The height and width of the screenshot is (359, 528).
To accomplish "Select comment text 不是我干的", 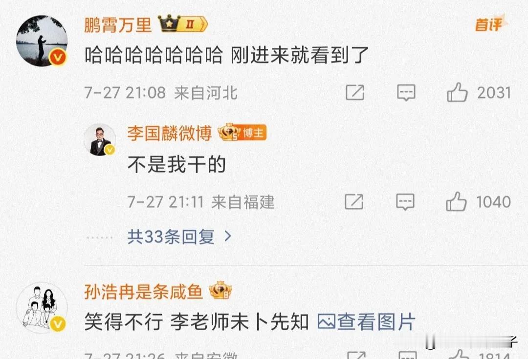I will pos(176,164).
